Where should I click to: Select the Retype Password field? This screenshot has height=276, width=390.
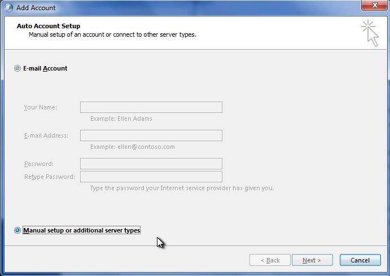[151, 177]
